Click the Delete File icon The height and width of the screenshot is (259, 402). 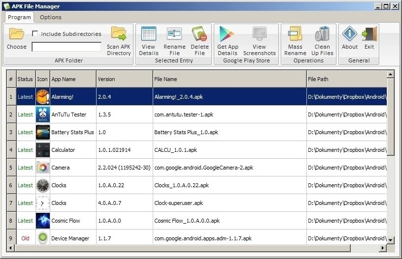point(200,34)
